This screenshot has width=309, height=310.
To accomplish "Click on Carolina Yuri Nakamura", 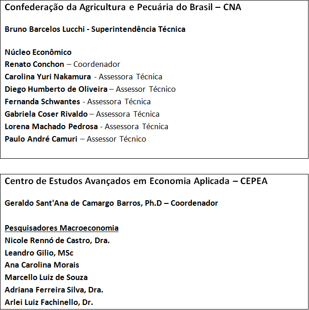I will tap(48, 77).
